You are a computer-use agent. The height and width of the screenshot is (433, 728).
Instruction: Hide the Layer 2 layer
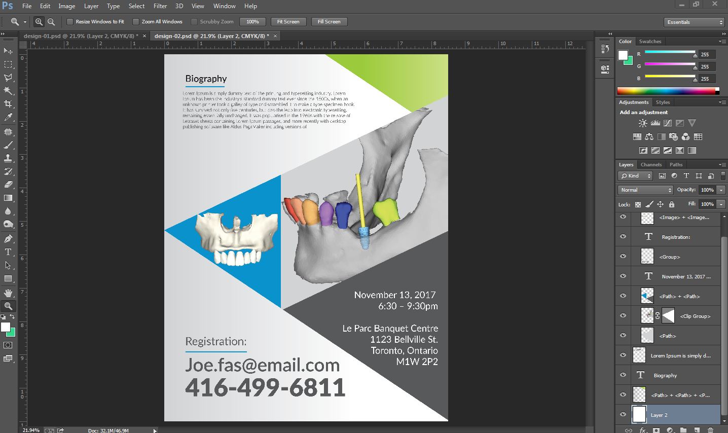(x=623, y=414)
